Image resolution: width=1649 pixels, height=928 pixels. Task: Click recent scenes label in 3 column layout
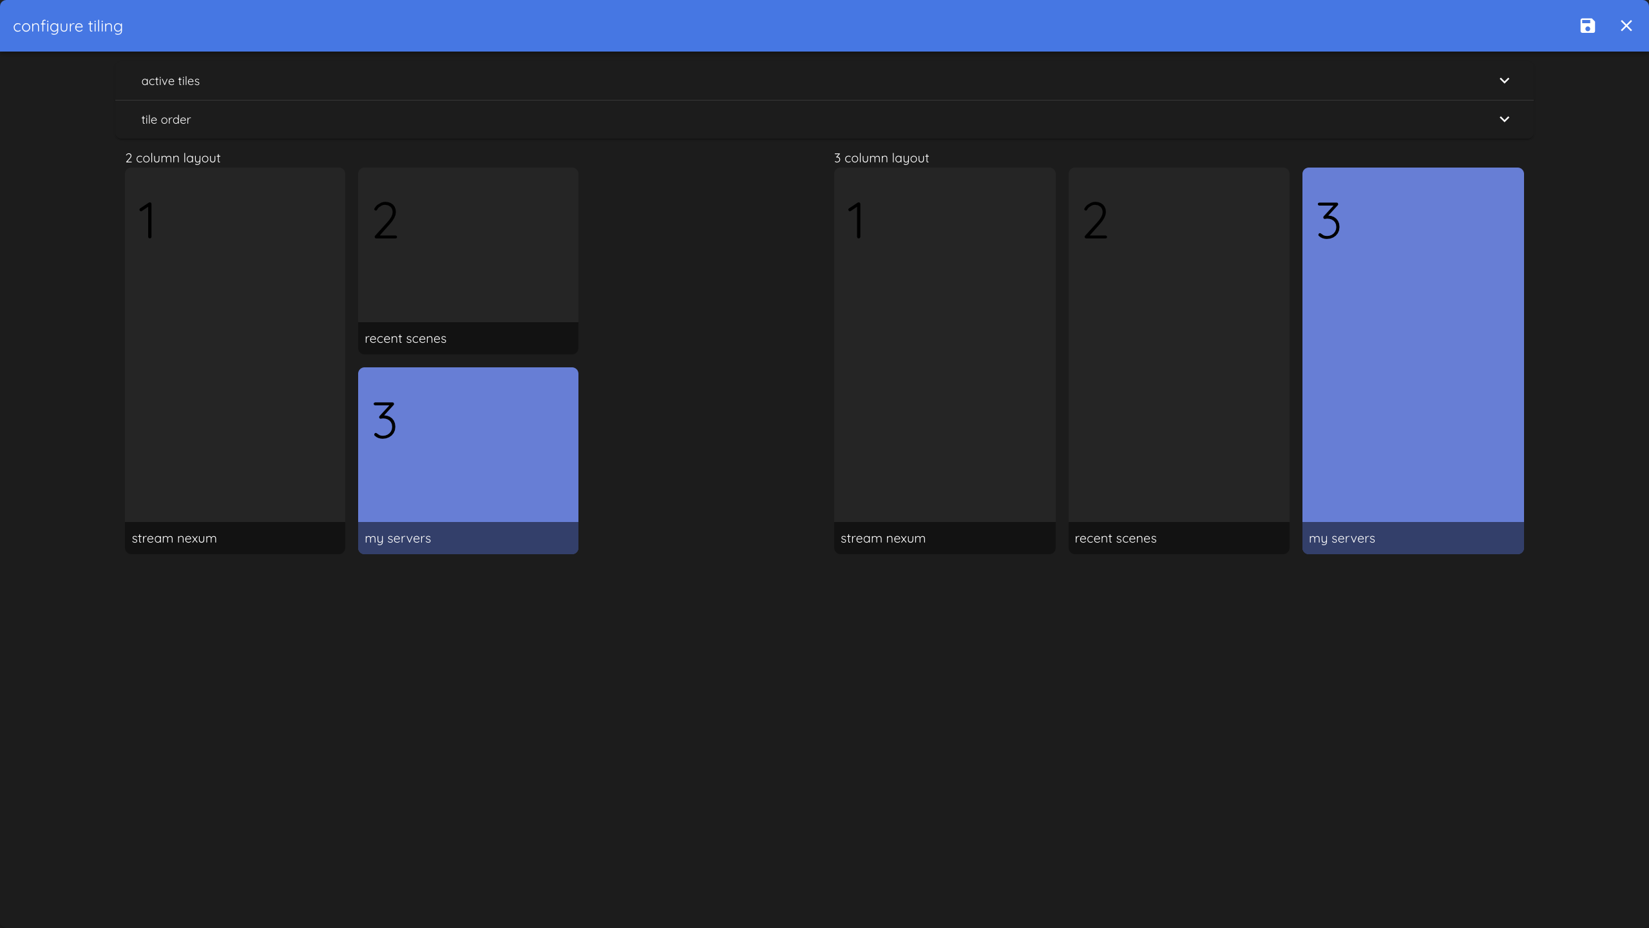click(1115, 538)
